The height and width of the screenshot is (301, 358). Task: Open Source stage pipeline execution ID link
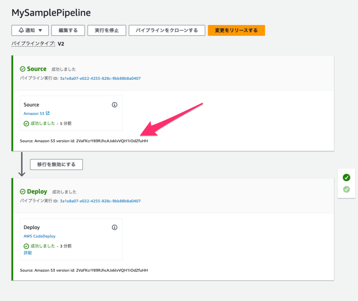(x=100, y=79)
